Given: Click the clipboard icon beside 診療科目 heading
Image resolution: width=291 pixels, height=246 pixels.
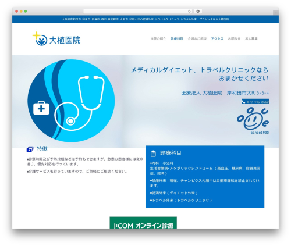Looking at the screenshot, I should [x=153, y=154].
